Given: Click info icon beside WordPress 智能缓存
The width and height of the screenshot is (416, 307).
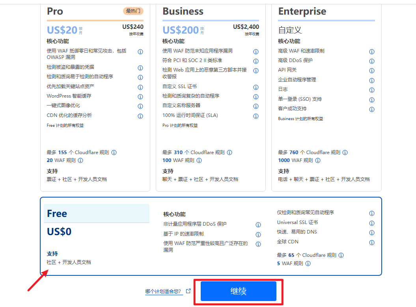Looking at the screenshot, I should point(140,97).
